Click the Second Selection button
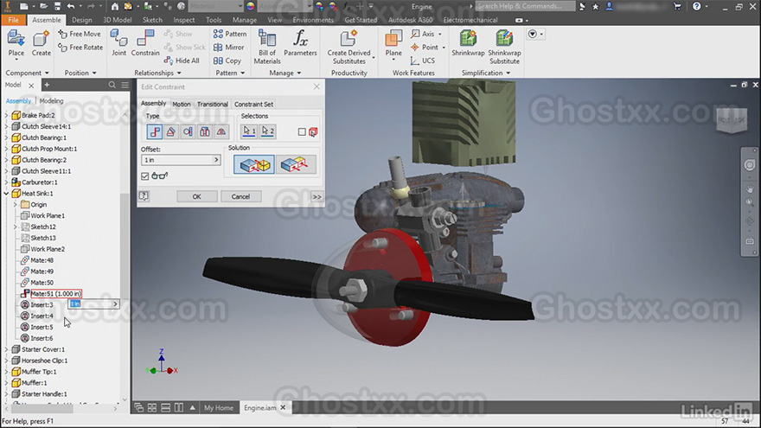Viewport: 761px width, 428px height. 267,131
